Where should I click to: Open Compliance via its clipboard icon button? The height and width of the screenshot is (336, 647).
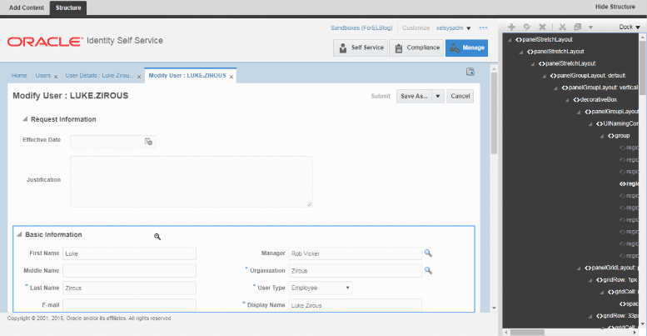click(x=416, y=48)
